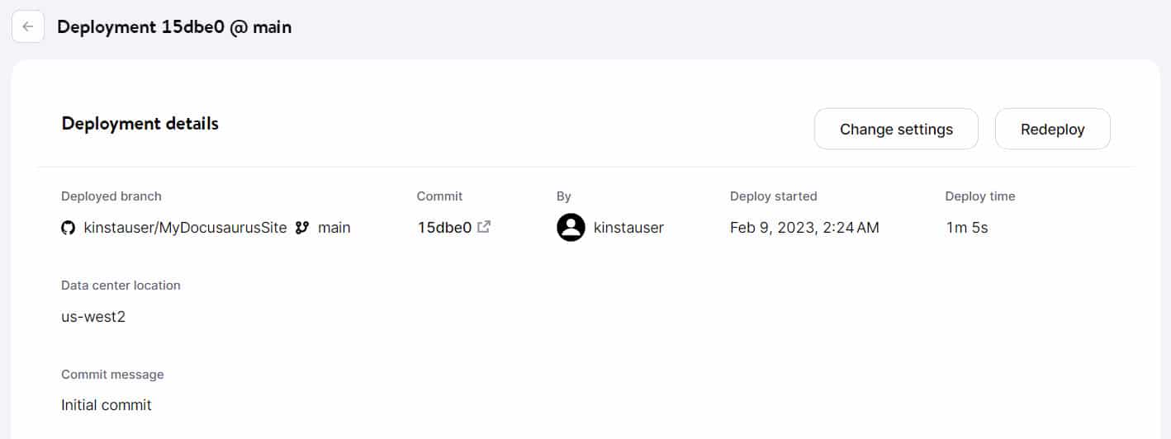Click the us-west2 data center value

[93, 317]
